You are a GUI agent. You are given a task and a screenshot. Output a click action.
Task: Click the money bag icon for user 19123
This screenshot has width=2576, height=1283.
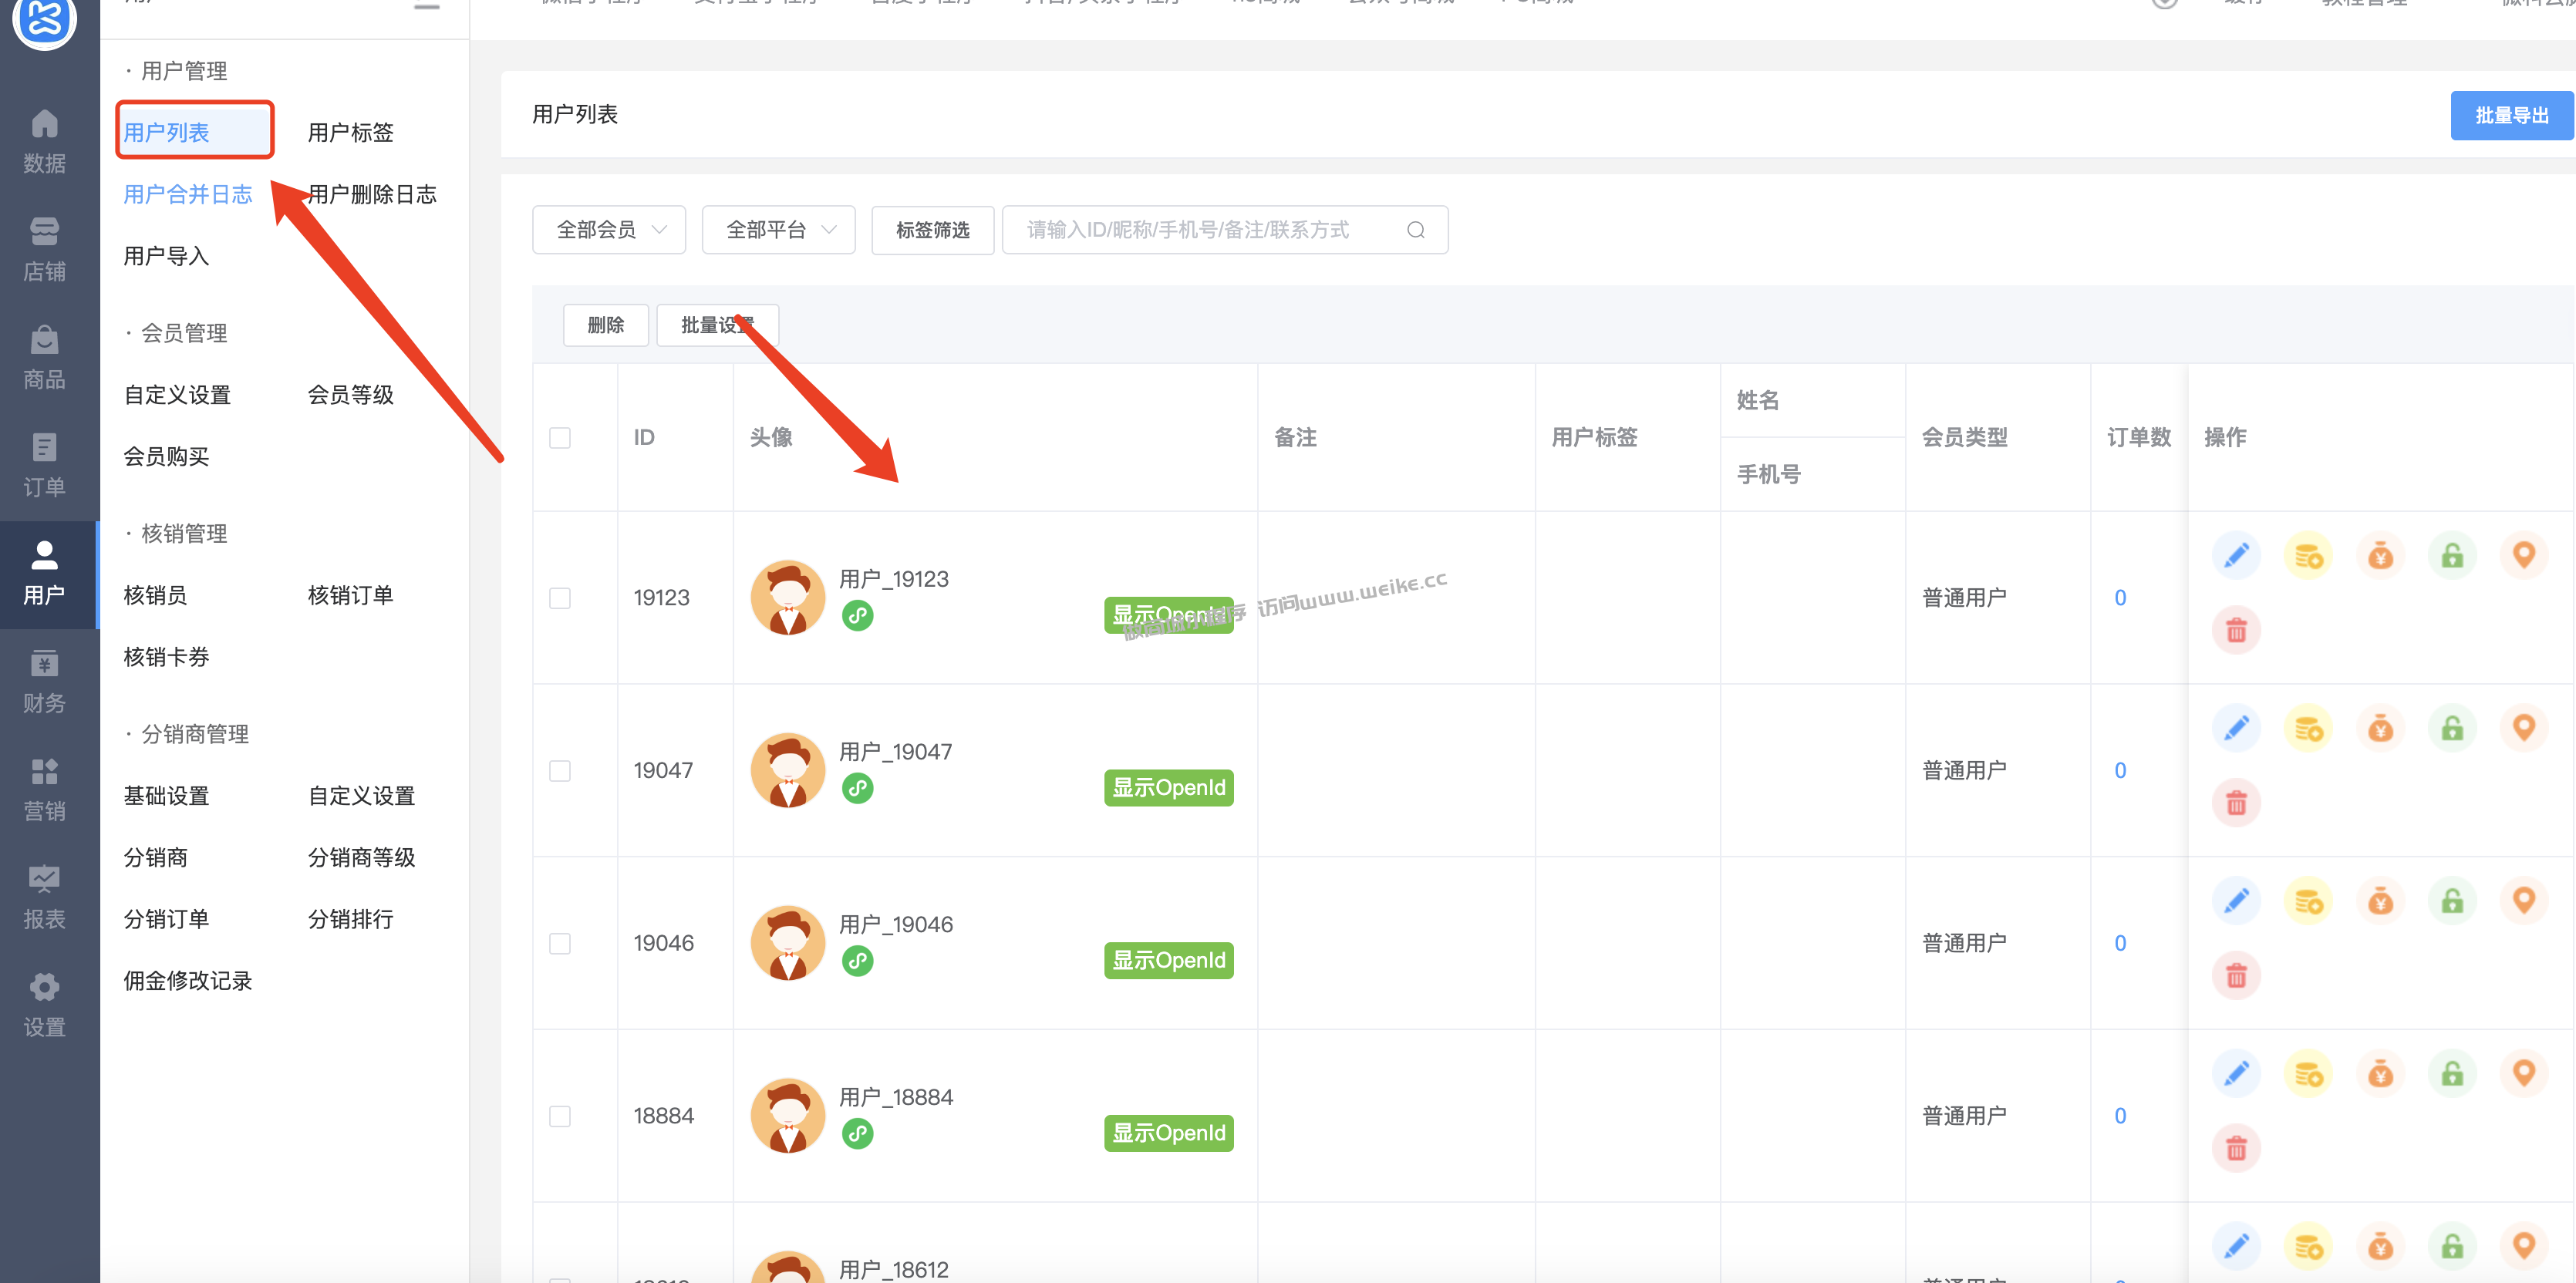point(2380,555)
